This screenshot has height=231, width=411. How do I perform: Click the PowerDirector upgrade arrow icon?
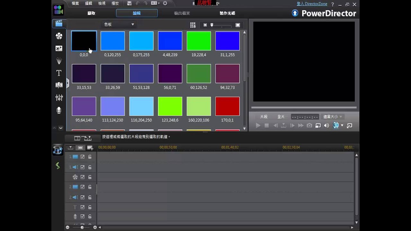click(295, 13)
